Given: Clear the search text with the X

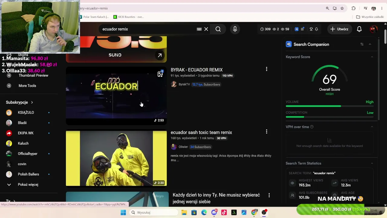Looking at the screenshot, I should 206,29.
